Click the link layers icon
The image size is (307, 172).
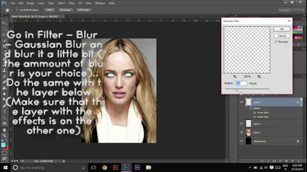point(262,161)
